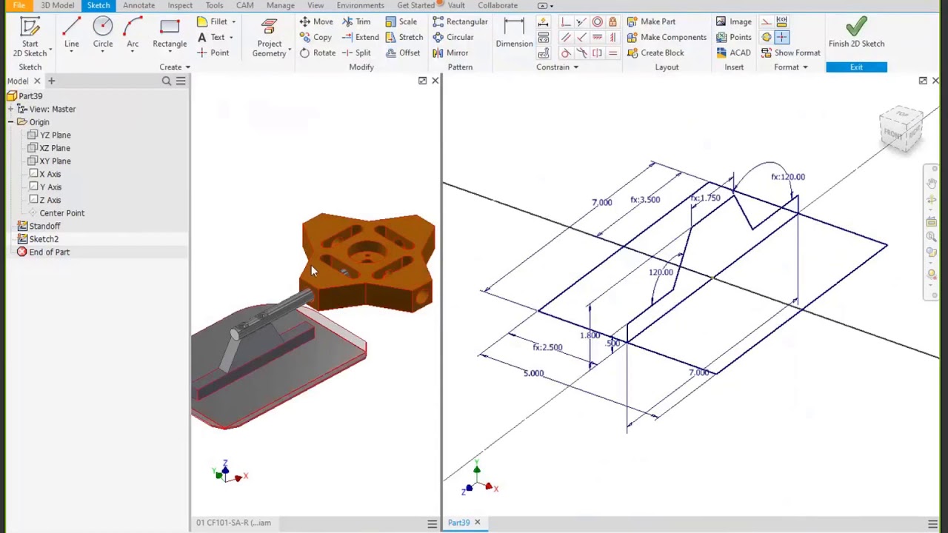Open the Inspect ribbon tab
The height and width of the screenshot is (533, 948).
coord(180,5)
